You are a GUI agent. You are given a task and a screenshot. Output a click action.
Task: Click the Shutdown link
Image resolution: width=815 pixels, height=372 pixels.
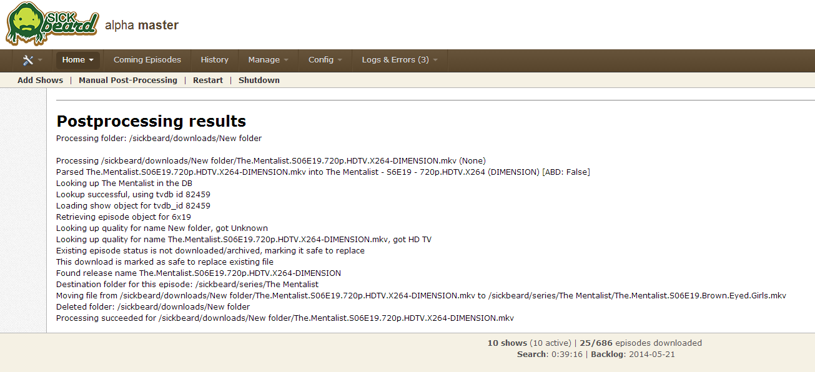[x=259, y=80]
